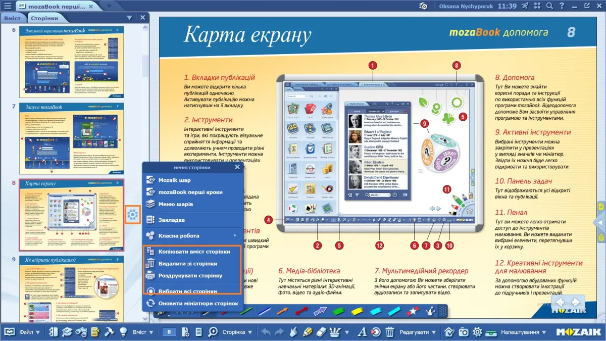Click the redo arrow
This screenshot has height=341, width=606.
coord(280,332)
